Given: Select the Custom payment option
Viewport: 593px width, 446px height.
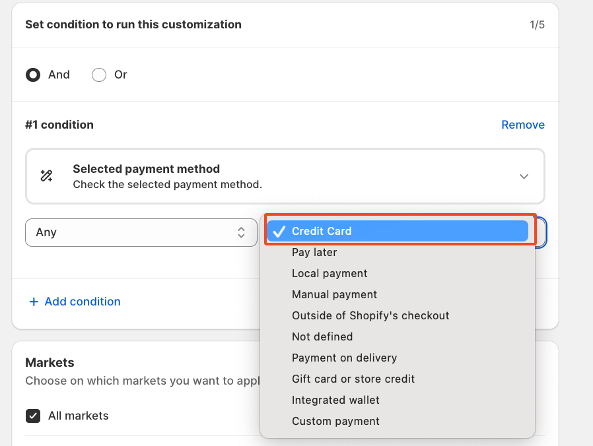Looking at the screenshot, I should tap(335, 422).
